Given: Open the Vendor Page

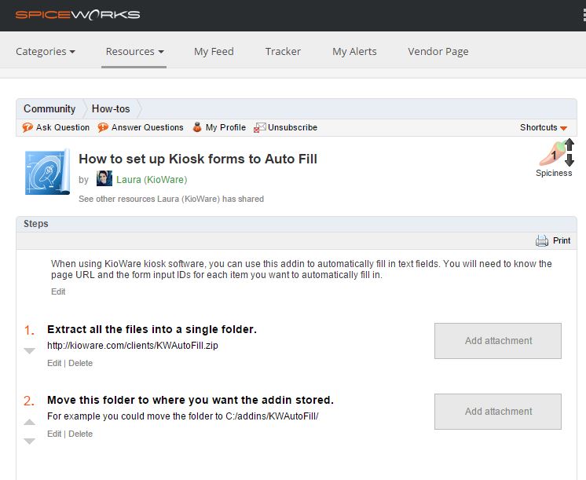Looking at the screenshot, I should click(438, 51).
